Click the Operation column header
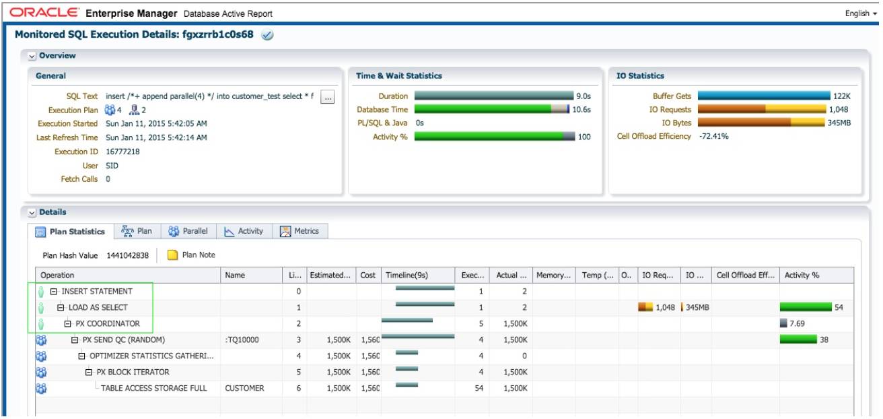Screen dimensions: 883x419 click(128, 276)
